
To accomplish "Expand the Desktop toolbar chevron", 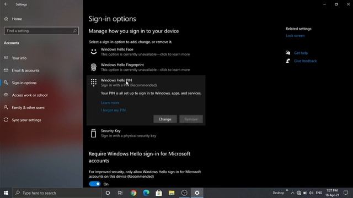I will pyautogui.click(x=287, y=190).
